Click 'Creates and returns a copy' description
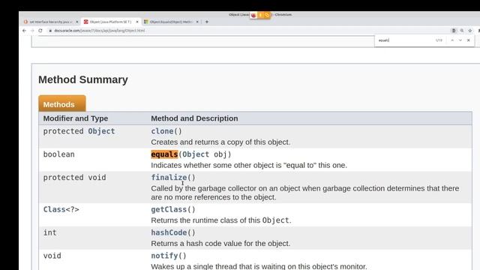 [220, 142]
